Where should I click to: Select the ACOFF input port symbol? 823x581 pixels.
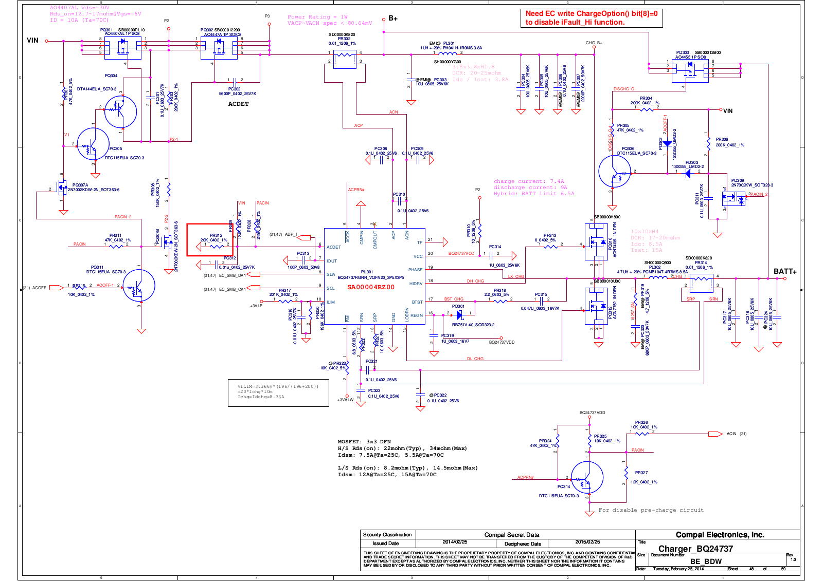[x=56, y=288]
